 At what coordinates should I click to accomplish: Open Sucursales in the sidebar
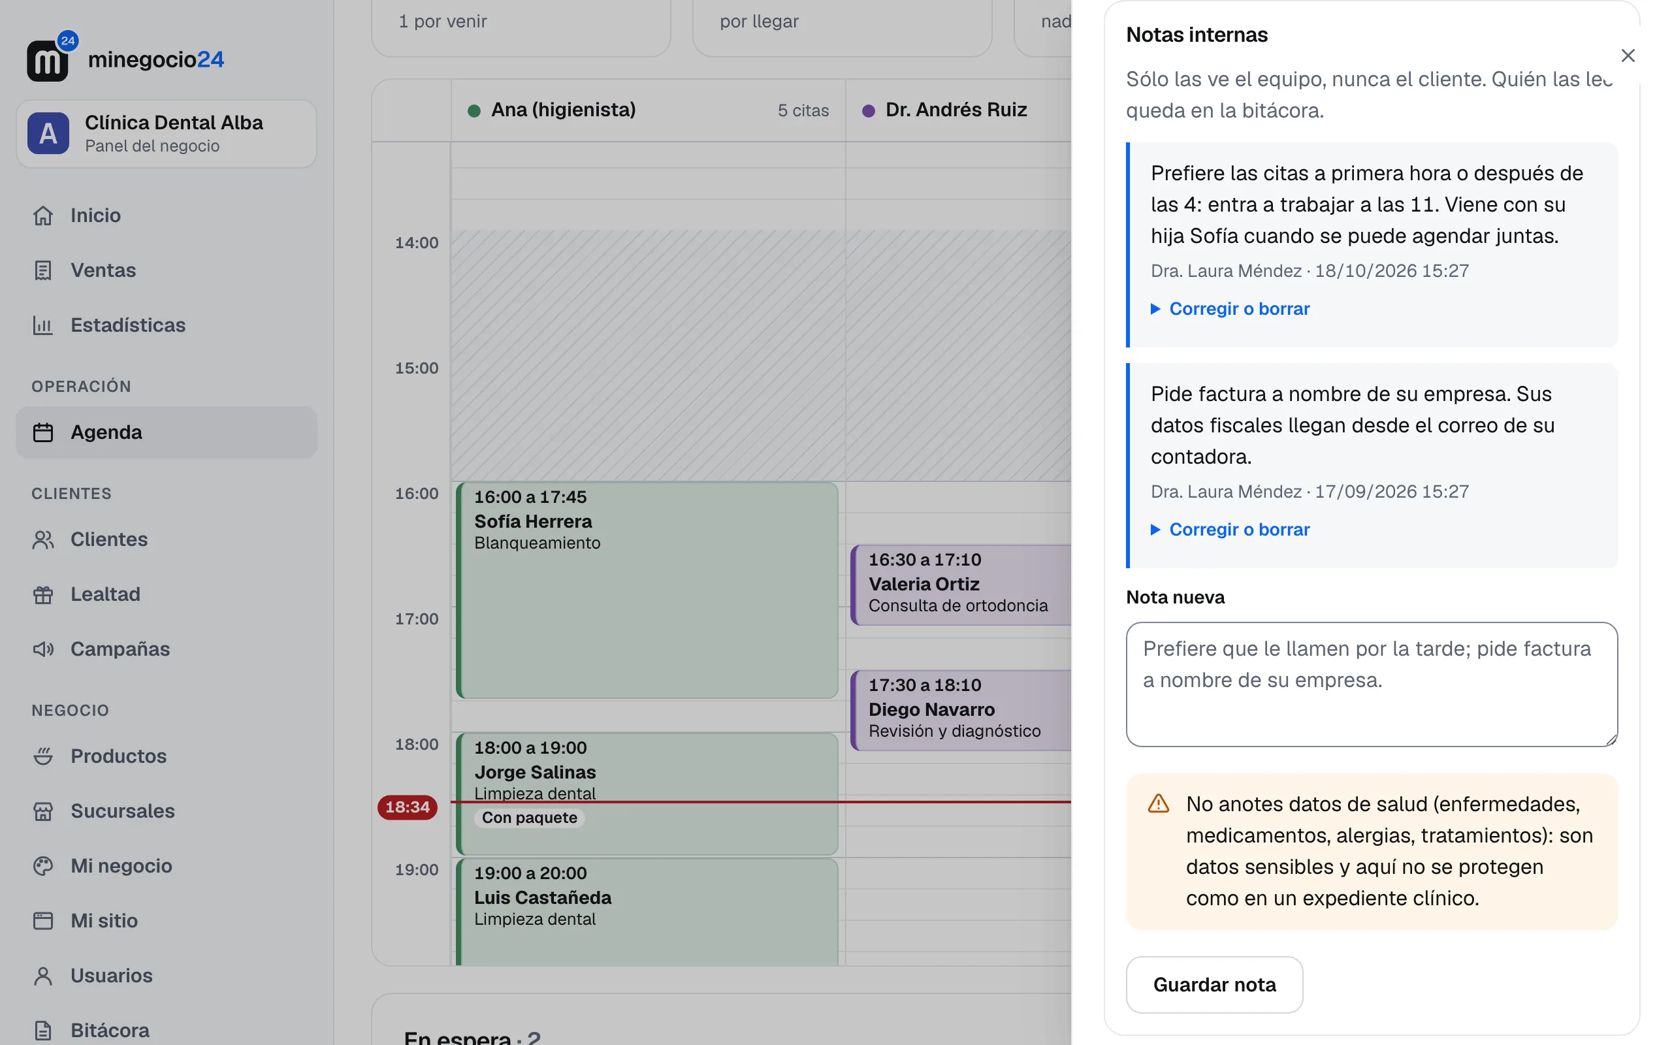click(167, 811)
